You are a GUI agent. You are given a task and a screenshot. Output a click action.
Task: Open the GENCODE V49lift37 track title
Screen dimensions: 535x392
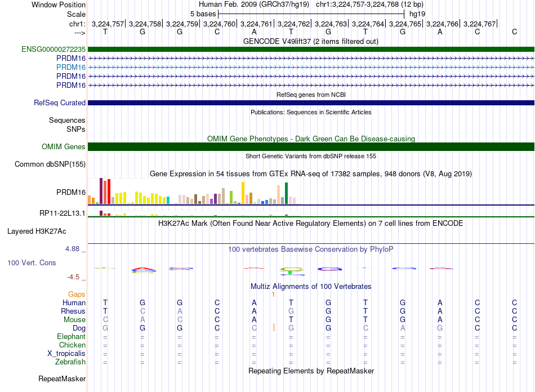[310, 41]
